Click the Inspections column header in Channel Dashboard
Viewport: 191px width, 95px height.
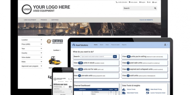[82, 89]
